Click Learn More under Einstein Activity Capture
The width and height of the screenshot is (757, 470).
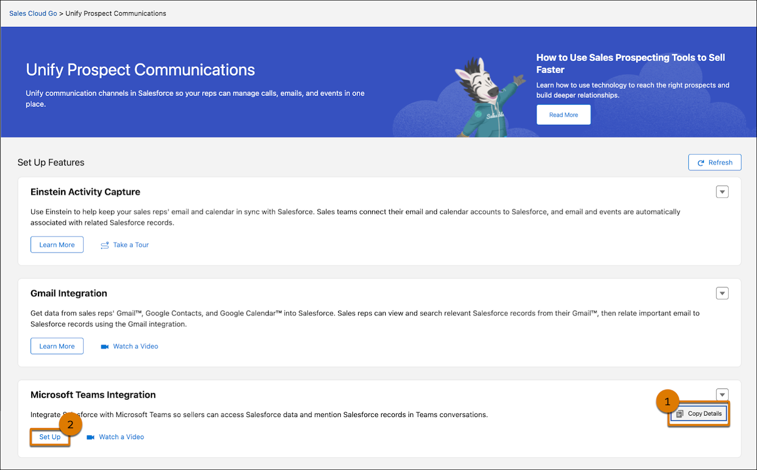57,244
